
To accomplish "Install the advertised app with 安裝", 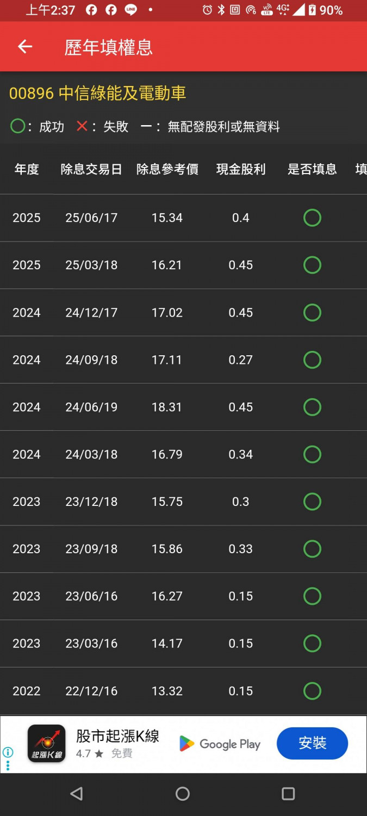I will coord(312,743).
